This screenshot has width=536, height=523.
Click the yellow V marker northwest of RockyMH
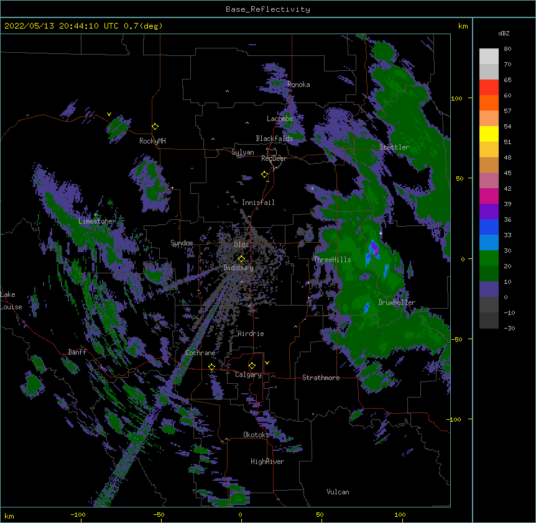coord(109,114)
